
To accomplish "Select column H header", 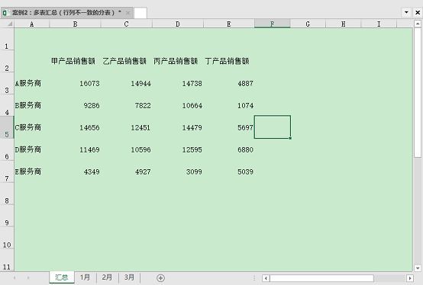I will click(x=343, y=24).
